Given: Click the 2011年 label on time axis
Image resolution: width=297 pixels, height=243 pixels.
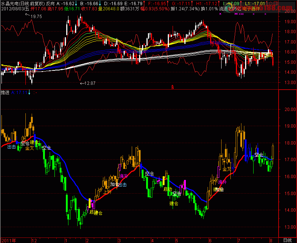Looking at the screenshot, I should pyautogui.click(x=9, y=240).
